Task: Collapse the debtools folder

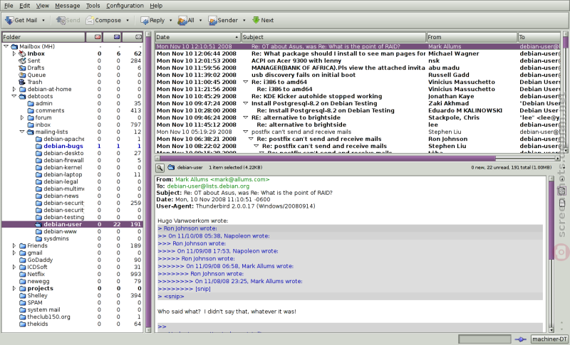Action: tap(14, 96)
